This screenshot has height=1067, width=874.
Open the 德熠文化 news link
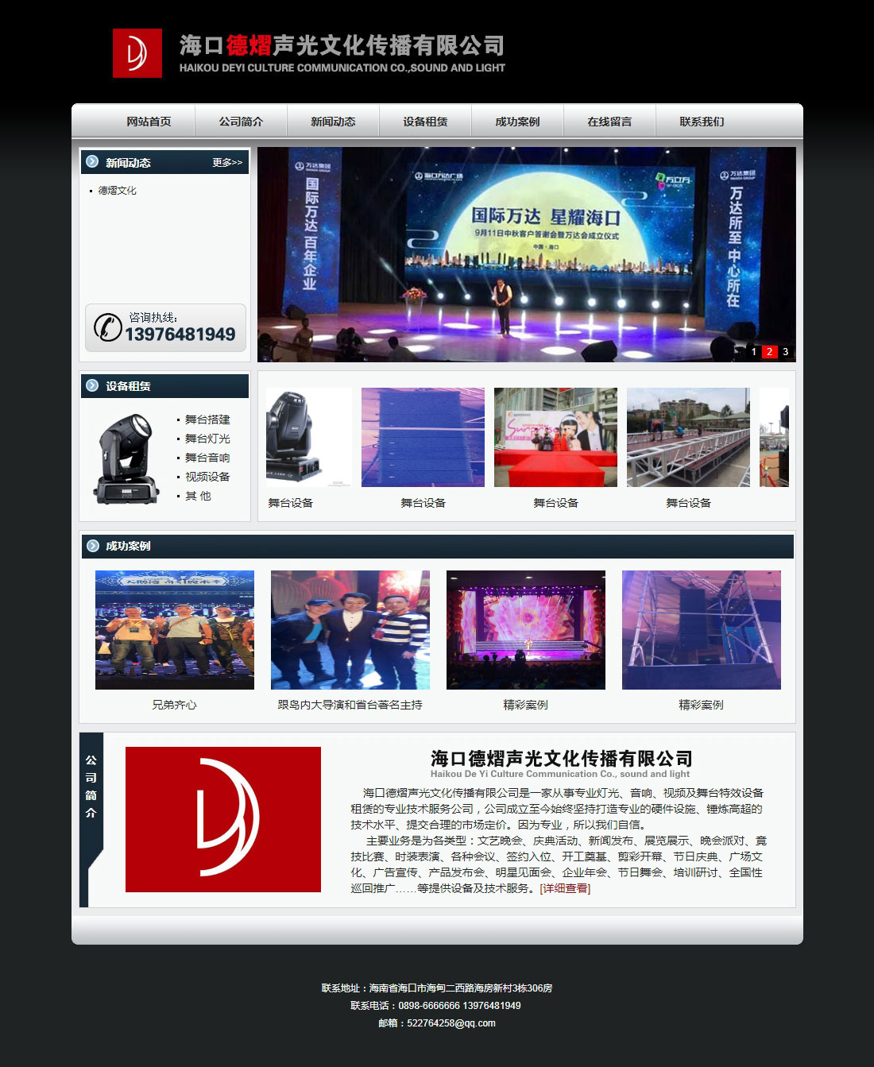[x=118, y=191]
